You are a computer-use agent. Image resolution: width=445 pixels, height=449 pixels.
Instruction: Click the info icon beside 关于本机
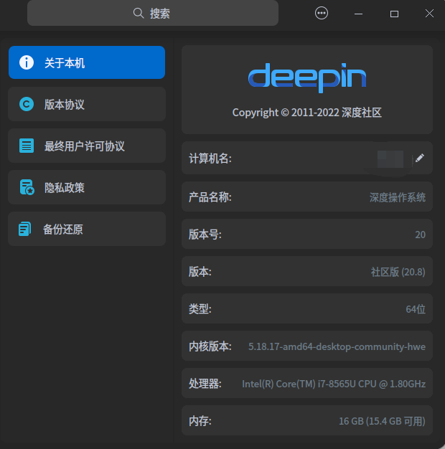coord(27,62)
